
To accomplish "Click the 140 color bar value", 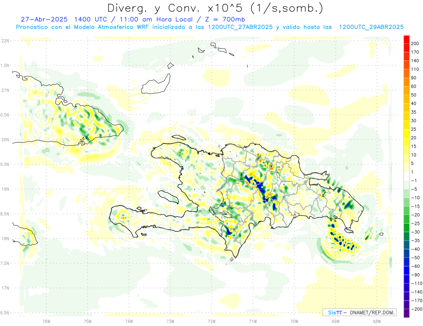I will 416,61.
